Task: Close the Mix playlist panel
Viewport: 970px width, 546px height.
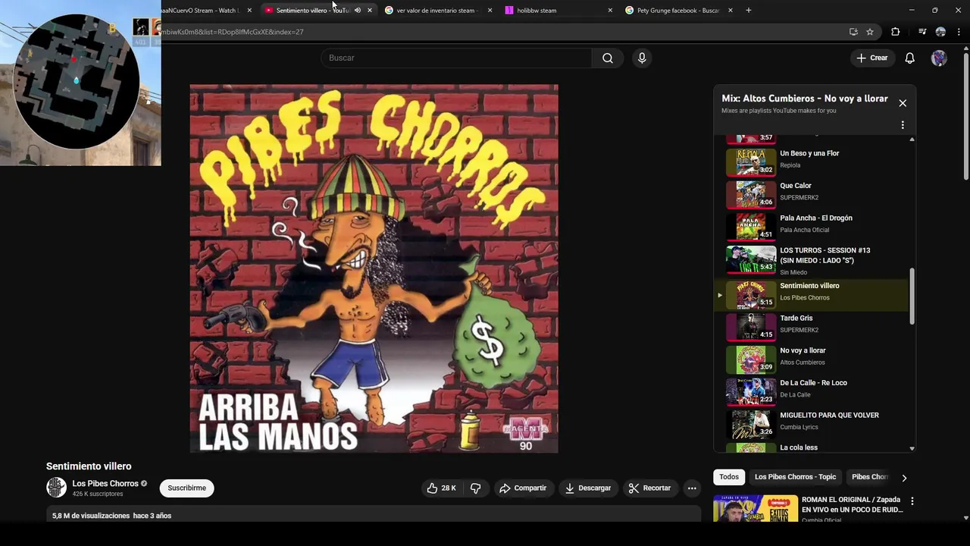Action: pyautogui.click(x=903, y=103)
